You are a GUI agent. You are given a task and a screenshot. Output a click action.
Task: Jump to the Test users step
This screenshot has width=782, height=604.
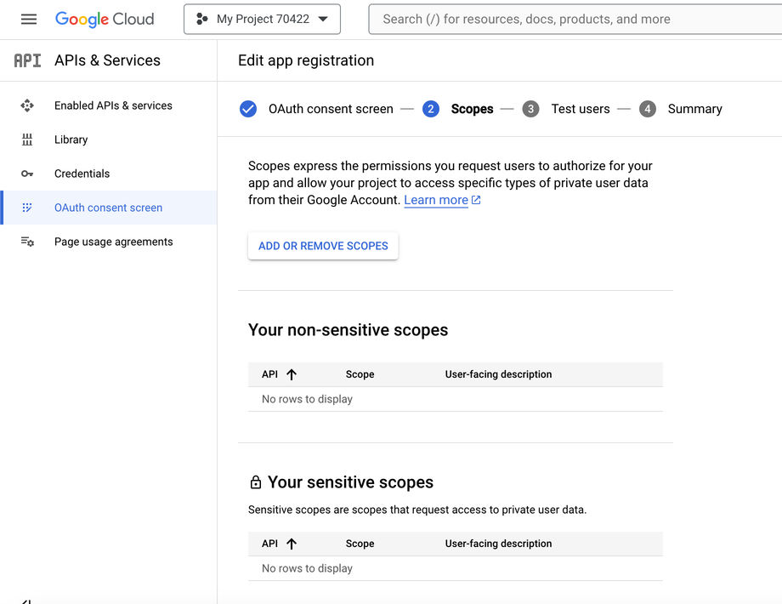point(581,109)
